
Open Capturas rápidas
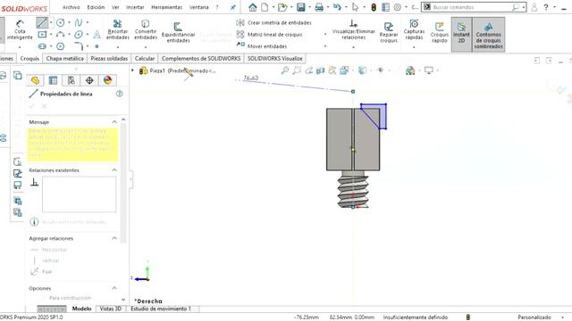414,29
